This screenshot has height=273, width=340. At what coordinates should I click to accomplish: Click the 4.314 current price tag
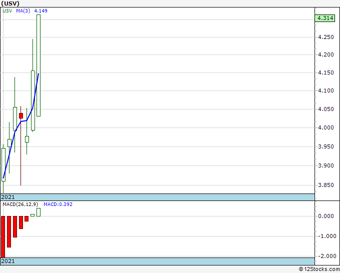[325, 18]
